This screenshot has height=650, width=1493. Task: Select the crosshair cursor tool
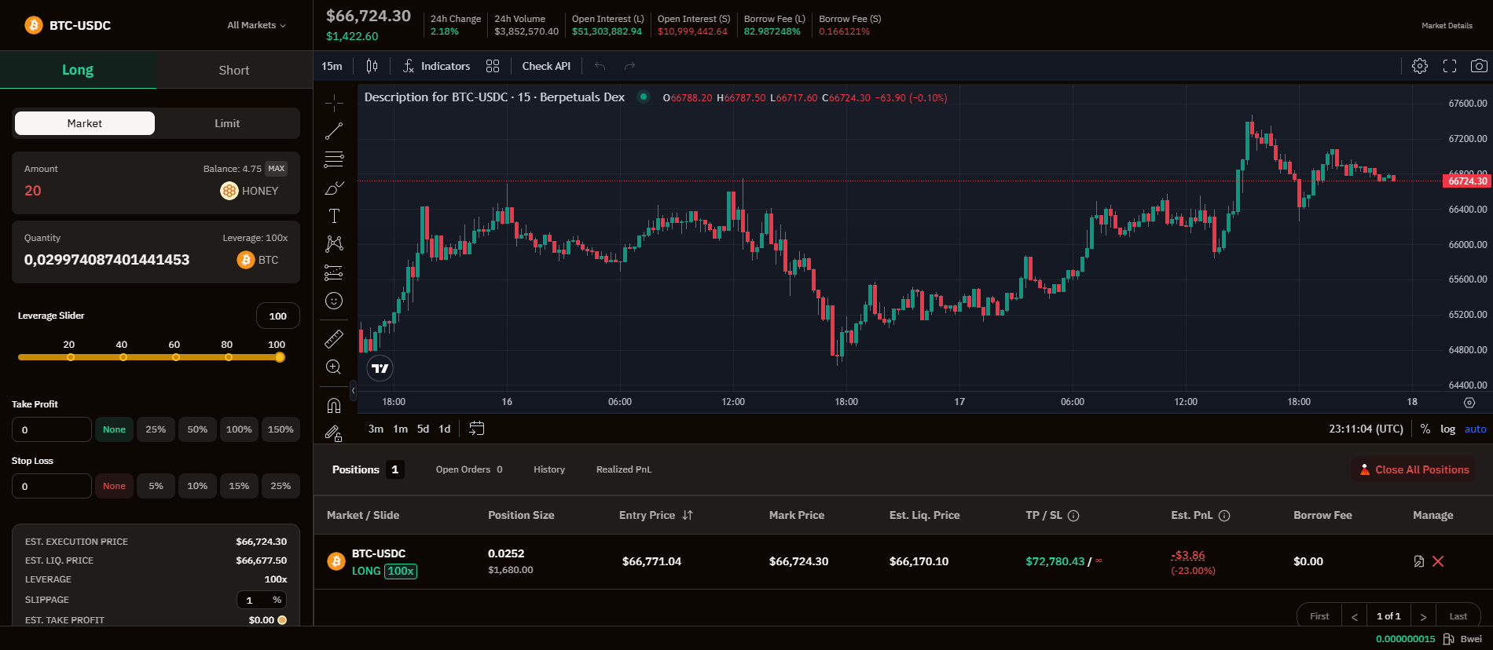[x=334, y=103]
